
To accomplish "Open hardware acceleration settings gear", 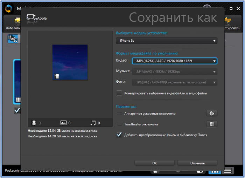I will tap(211, 113).
